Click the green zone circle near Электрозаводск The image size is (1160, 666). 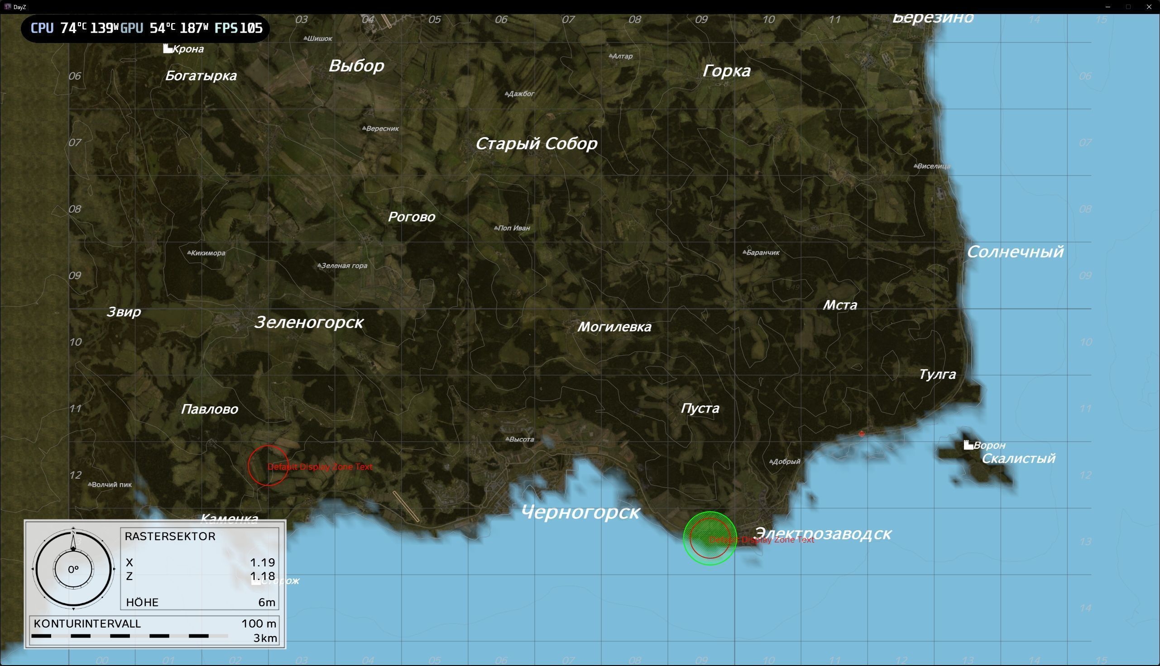[710, 538]
